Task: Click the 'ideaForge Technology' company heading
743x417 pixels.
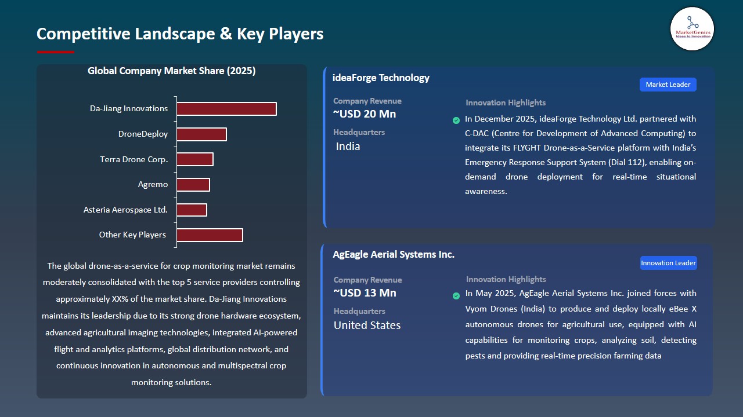Action: click(x=381, y=78)
